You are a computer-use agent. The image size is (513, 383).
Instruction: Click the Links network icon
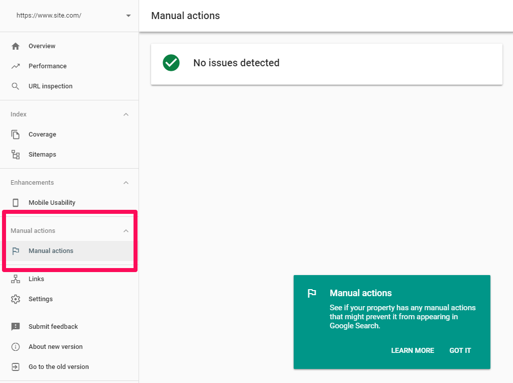16,279
